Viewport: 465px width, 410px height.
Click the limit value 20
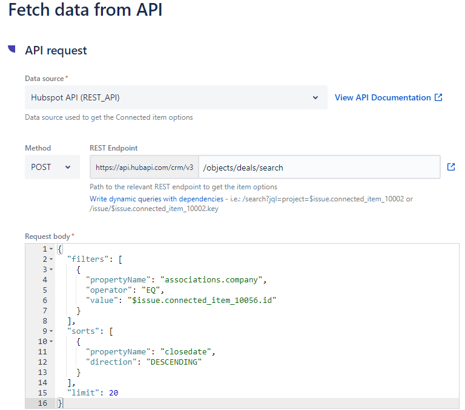point(113,392)
